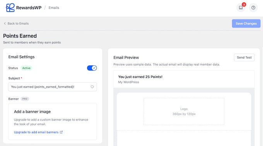
Task: Click external link icon beside upgrade link
Action: click(x=61, y=132)
